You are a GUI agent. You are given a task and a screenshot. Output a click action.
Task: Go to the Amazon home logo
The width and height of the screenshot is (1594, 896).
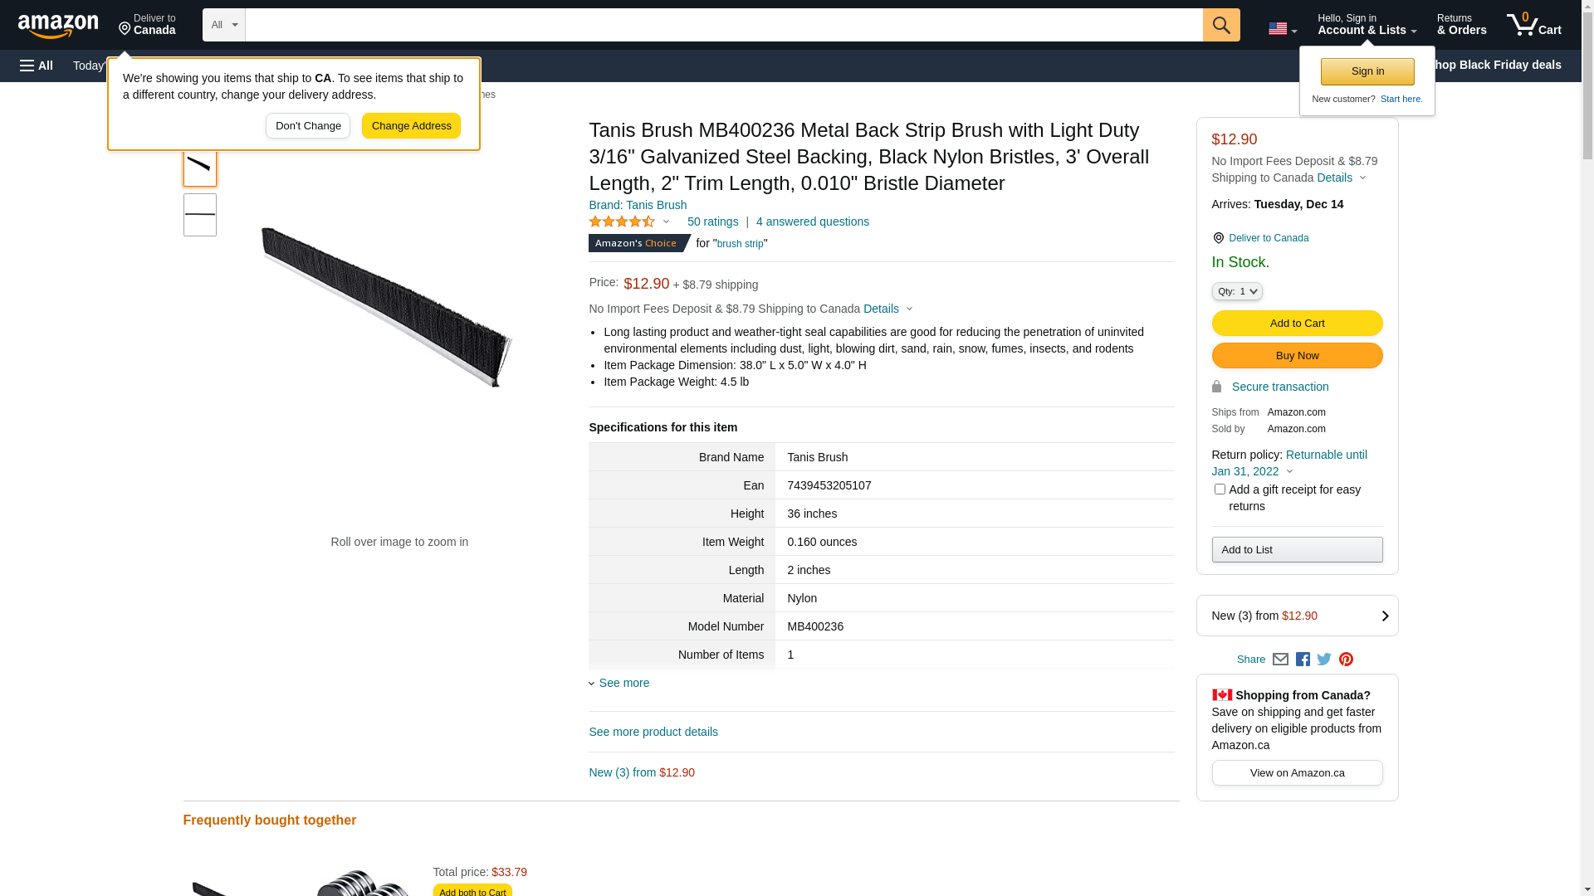coord(58,26)
